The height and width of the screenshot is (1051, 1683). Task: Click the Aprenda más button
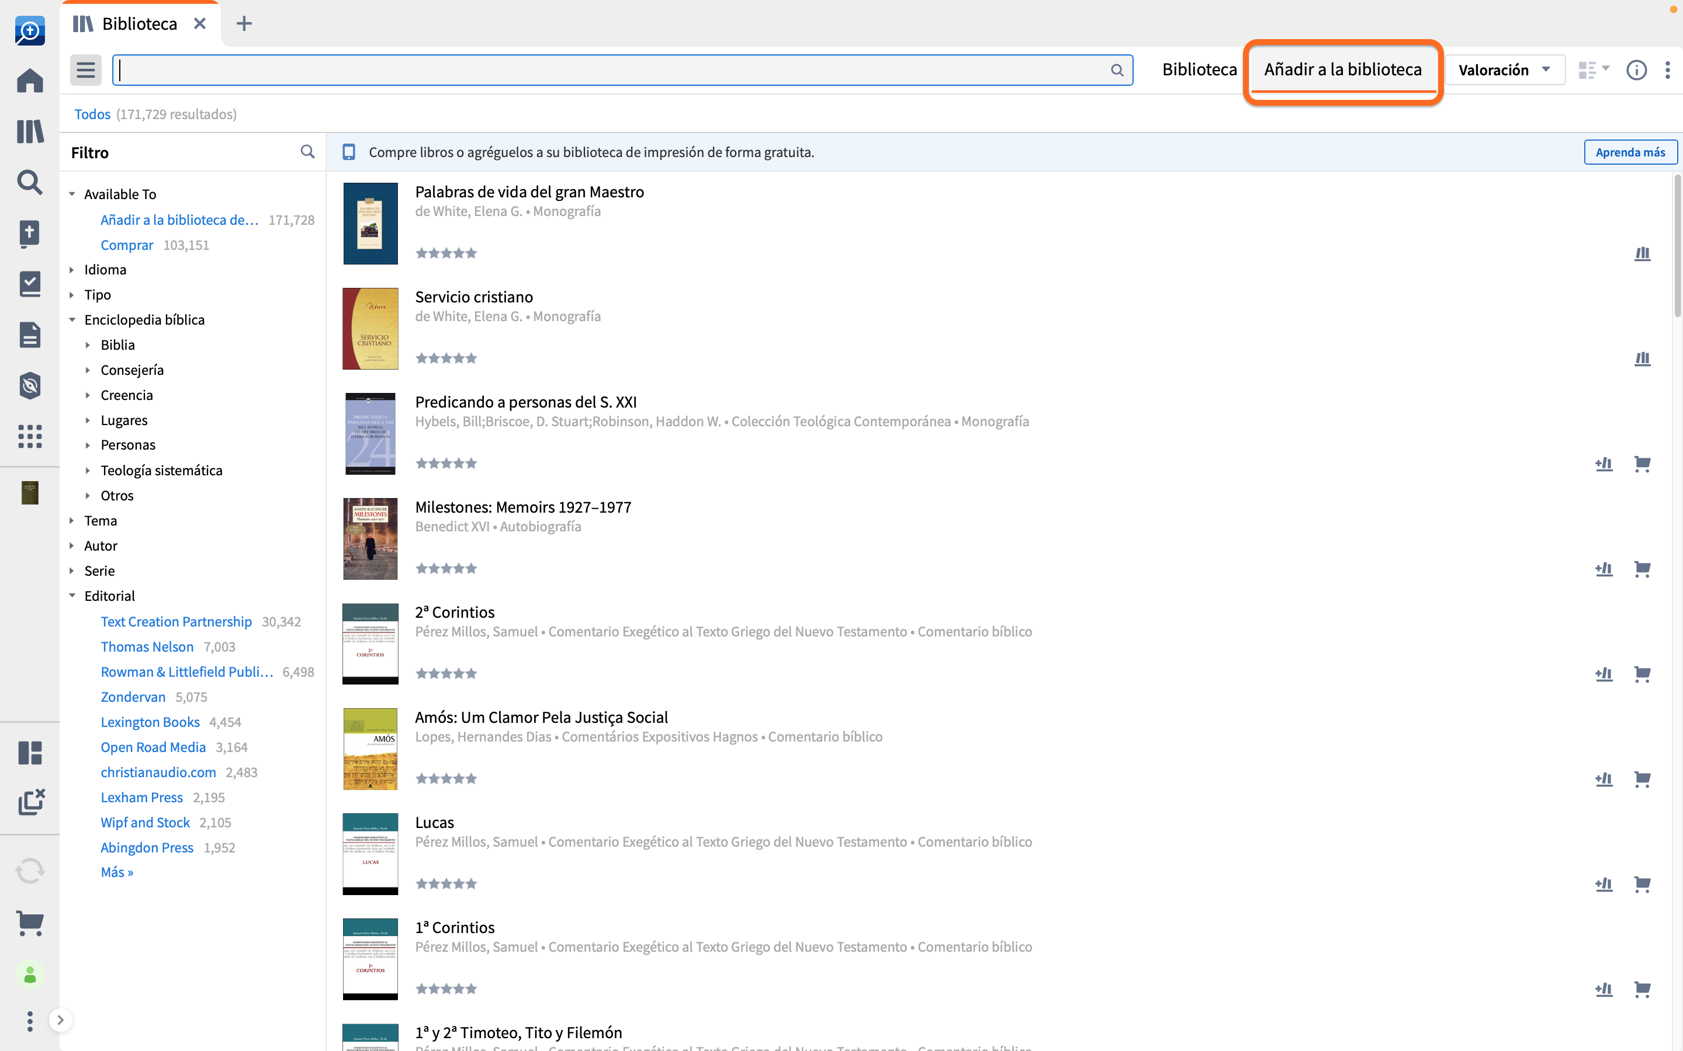click(1630, 152)
